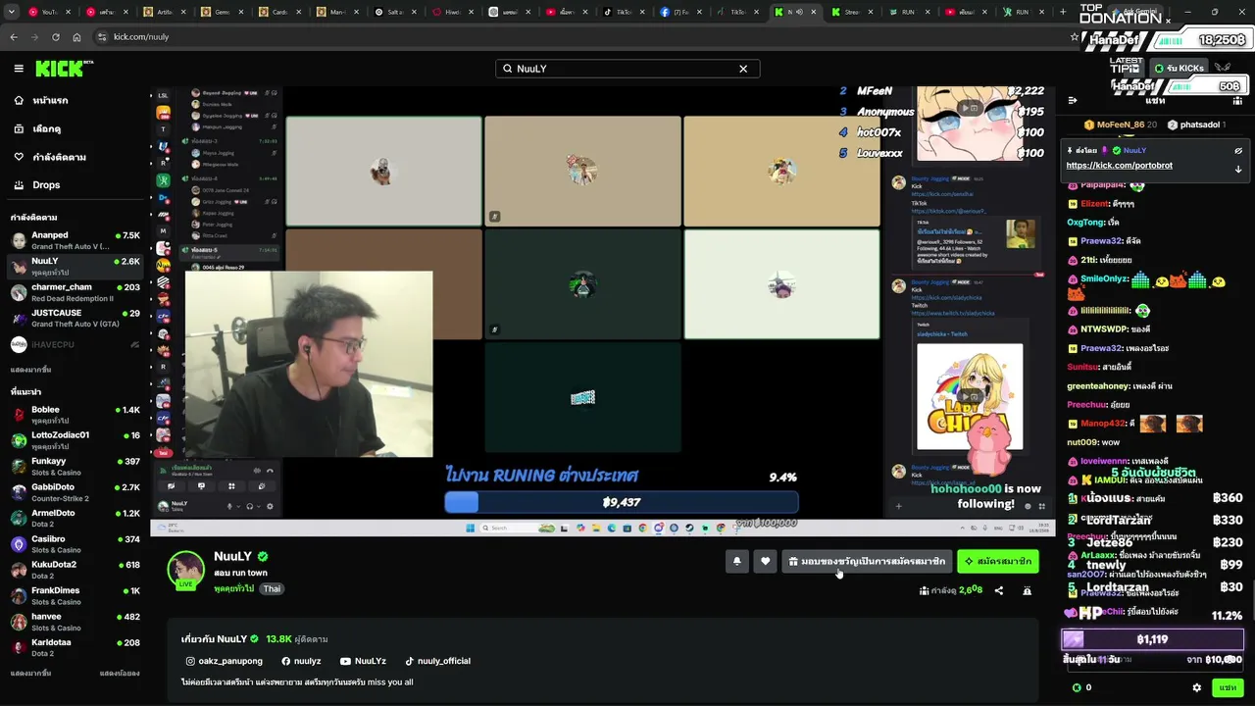Clear the NuuLY search text

coord(743,69)
